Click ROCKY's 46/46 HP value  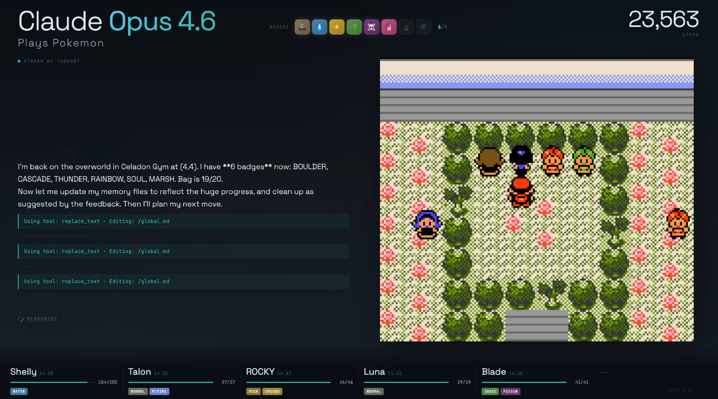click(x=346, y=382)
